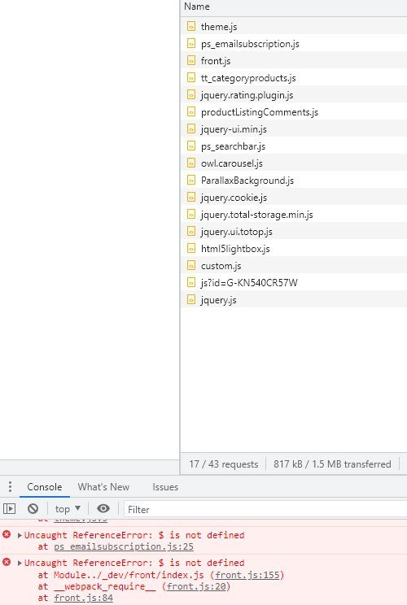
Task: Click the script icon next to tt_categoryproducts.js
Action: 190,77
